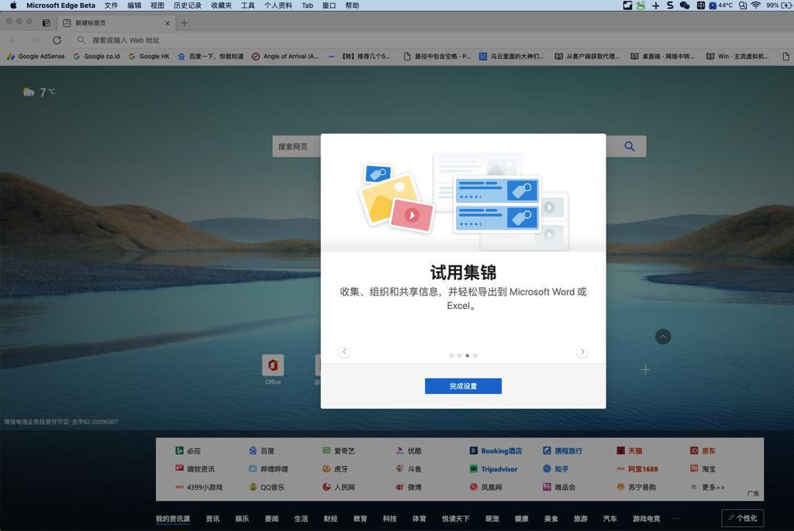Open the 哔哩哔哩 site link
This screenshot has width=794, height=531.
268,469
